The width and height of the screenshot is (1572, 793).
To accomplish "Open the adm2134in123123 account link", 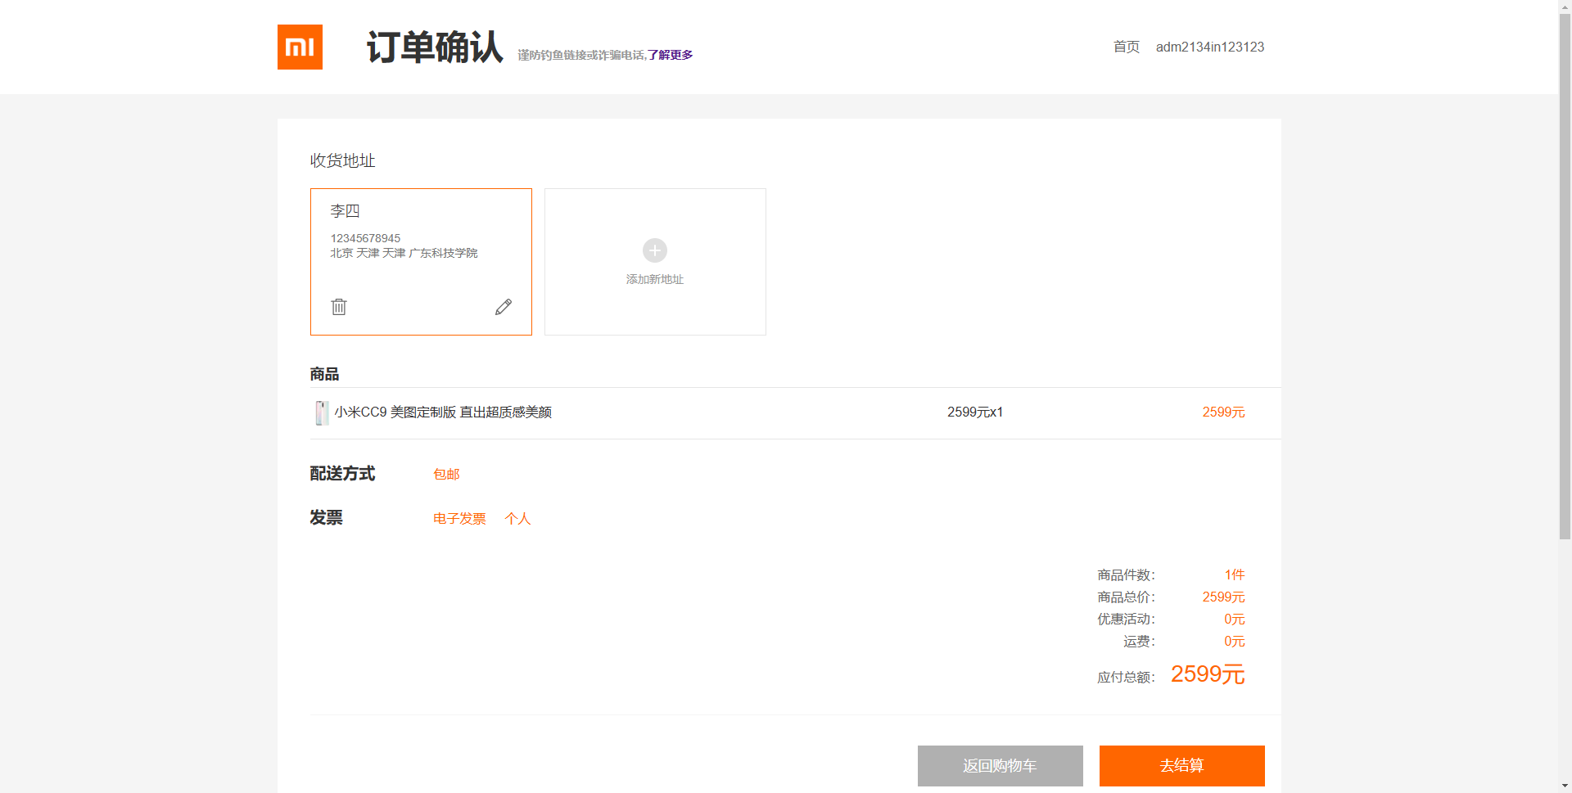I will coord(1210,47).
